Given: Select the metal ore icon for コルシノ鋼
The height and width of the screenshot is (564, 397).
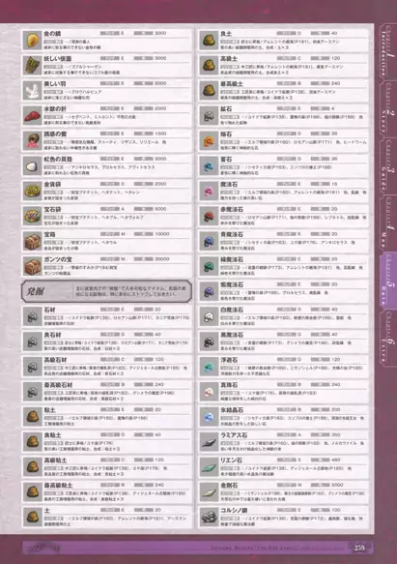Looking at the screenshot, I should (209, 518).
